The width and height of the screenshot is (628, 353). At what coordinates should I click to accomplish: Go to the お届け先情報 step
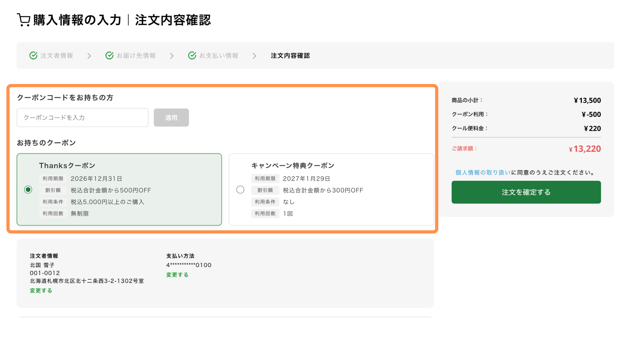point(136,56)
